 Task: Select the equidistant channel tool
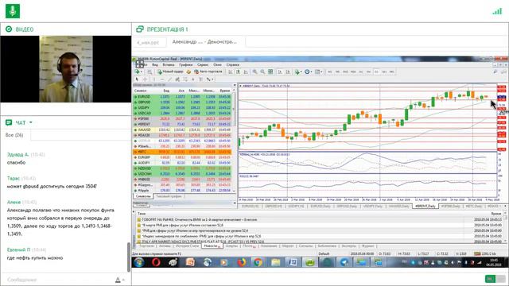[x=177, y=79]
